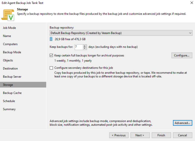Enable Configure secondary destinations for this job
This screenshot has width=195, height=141.
[x=51, y=68]
